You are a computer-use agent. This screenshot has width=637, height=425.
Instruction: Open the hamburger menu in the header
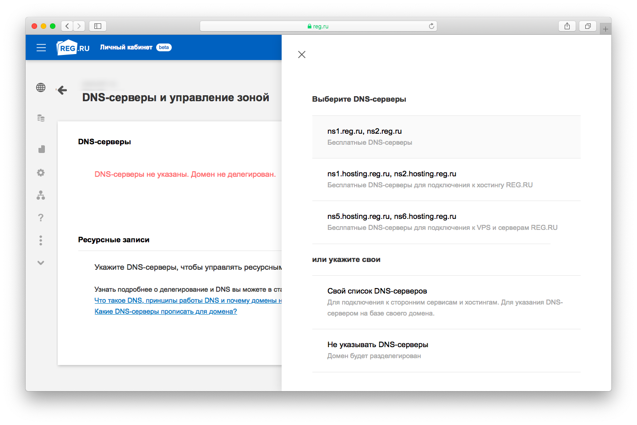pyautogui.click(x=41, y=48)
